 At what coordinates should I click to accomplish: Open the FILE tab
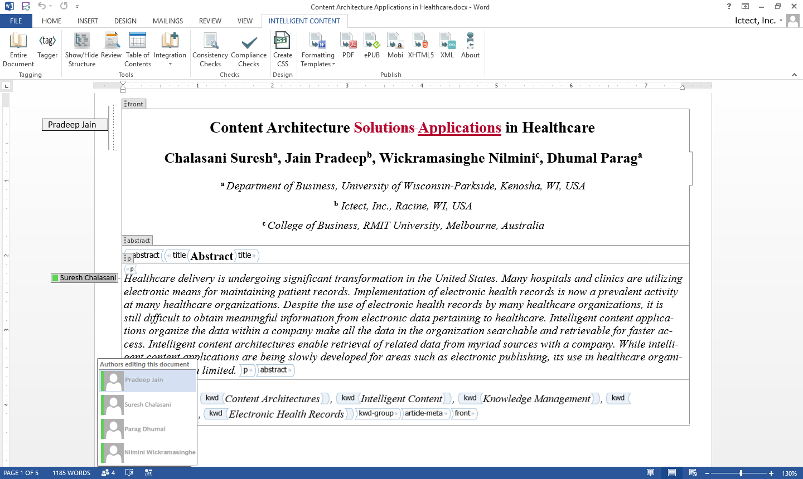click(16, 21)
